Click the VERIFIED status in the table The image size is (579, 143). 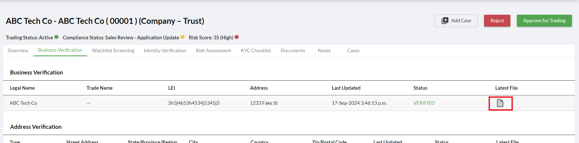tap(424, 103)
